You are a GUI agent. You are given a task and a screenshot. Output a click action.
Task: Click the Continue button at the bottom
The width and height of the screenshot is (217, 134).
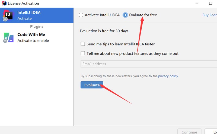pyautogui.click(x=189, y=132)
